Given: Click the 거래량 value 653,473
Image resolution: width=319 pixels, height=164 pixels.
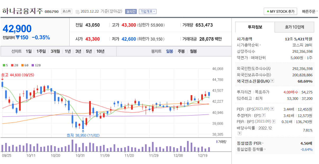Looking at the screenshot, I should pyautogui.click(x=204, y=25).
